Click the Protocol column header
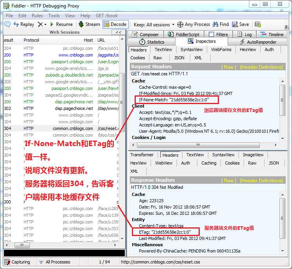 (31, 40)
